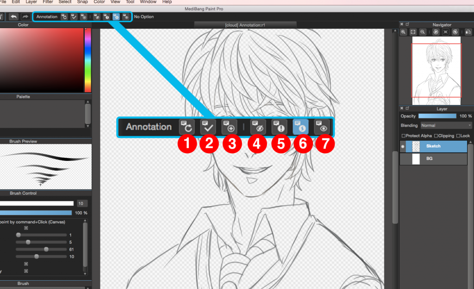Image resolution: width=474 pixels, height=289 pixels.
Task: Select the [cloud] Annotation:r1 document tab
Action: pos(245,25)
